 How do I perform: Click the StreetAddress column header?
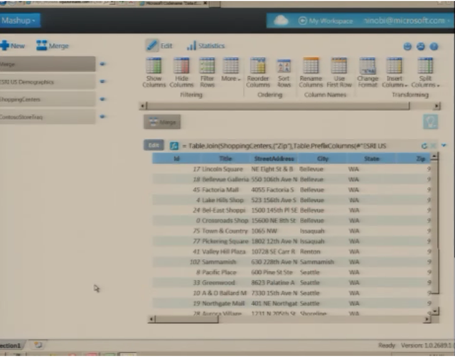coord(274,159)
